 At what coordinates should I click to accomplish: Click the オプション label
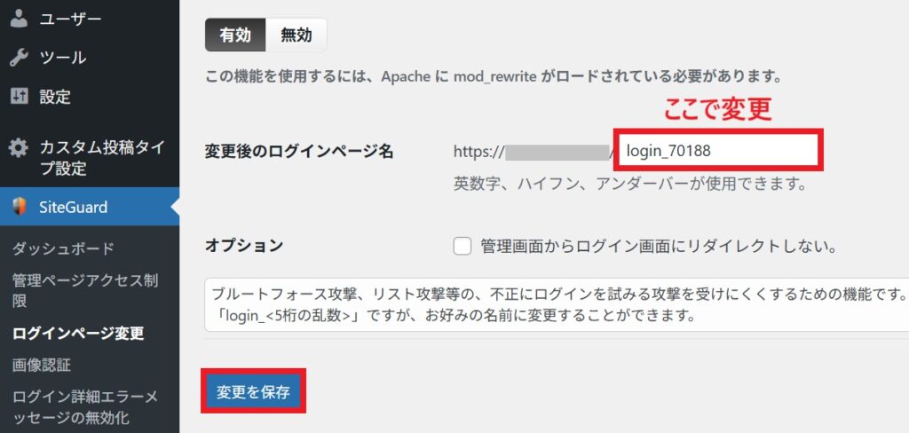click(x=244, y=246)
